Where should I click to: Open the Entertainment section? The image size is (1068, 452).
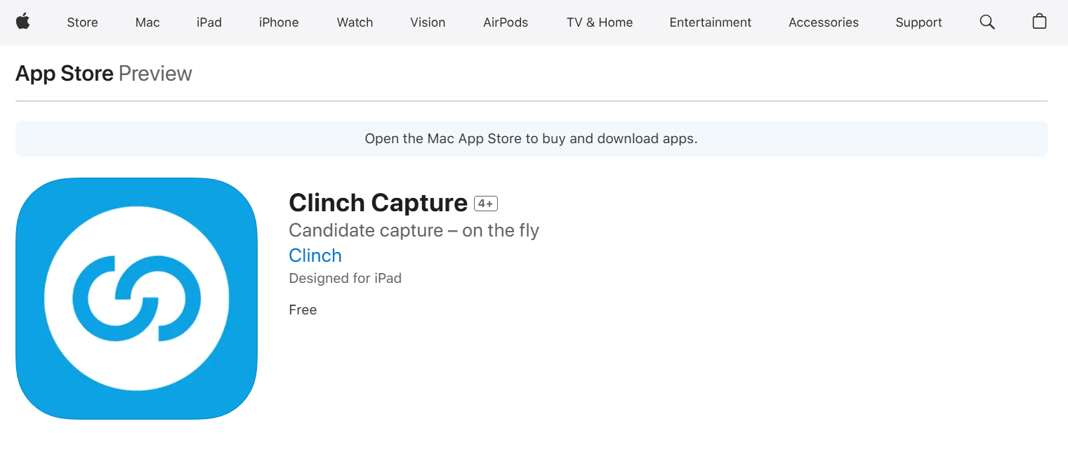710,22
